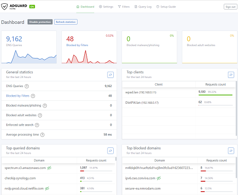Click the red 48 blocked count

(70, 39)
